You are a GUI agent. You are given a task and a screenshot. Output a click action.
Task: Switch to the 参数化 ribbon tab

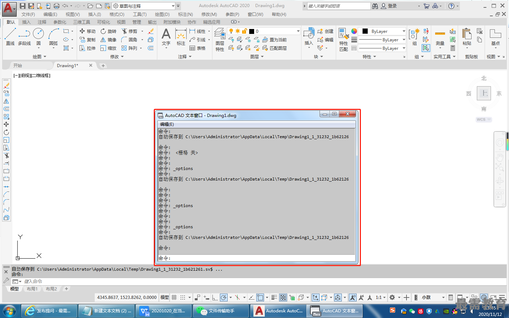(x=60, y=22)
